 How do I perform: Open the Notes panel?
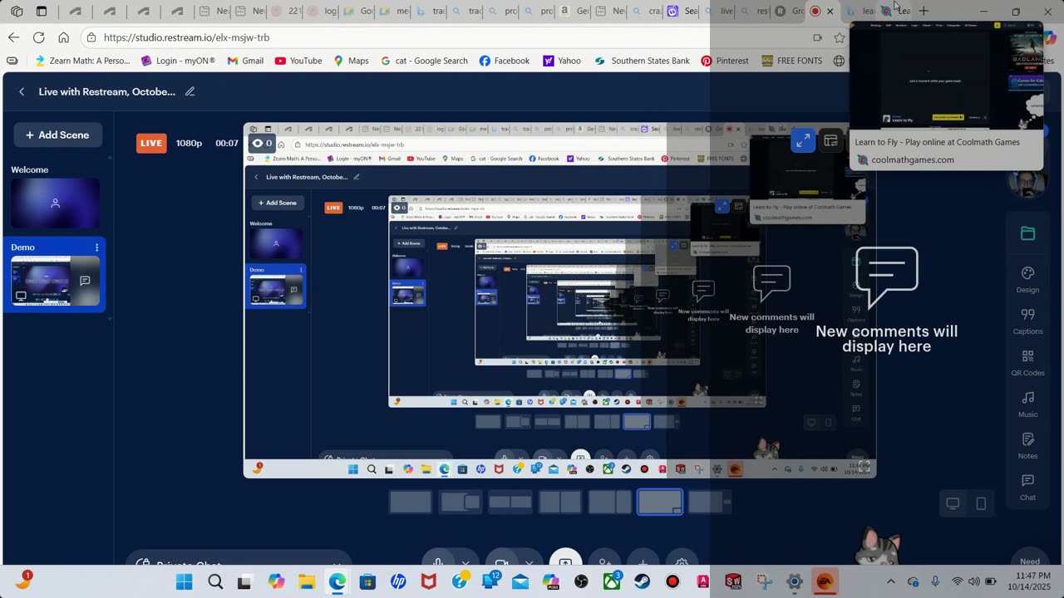1027,446
